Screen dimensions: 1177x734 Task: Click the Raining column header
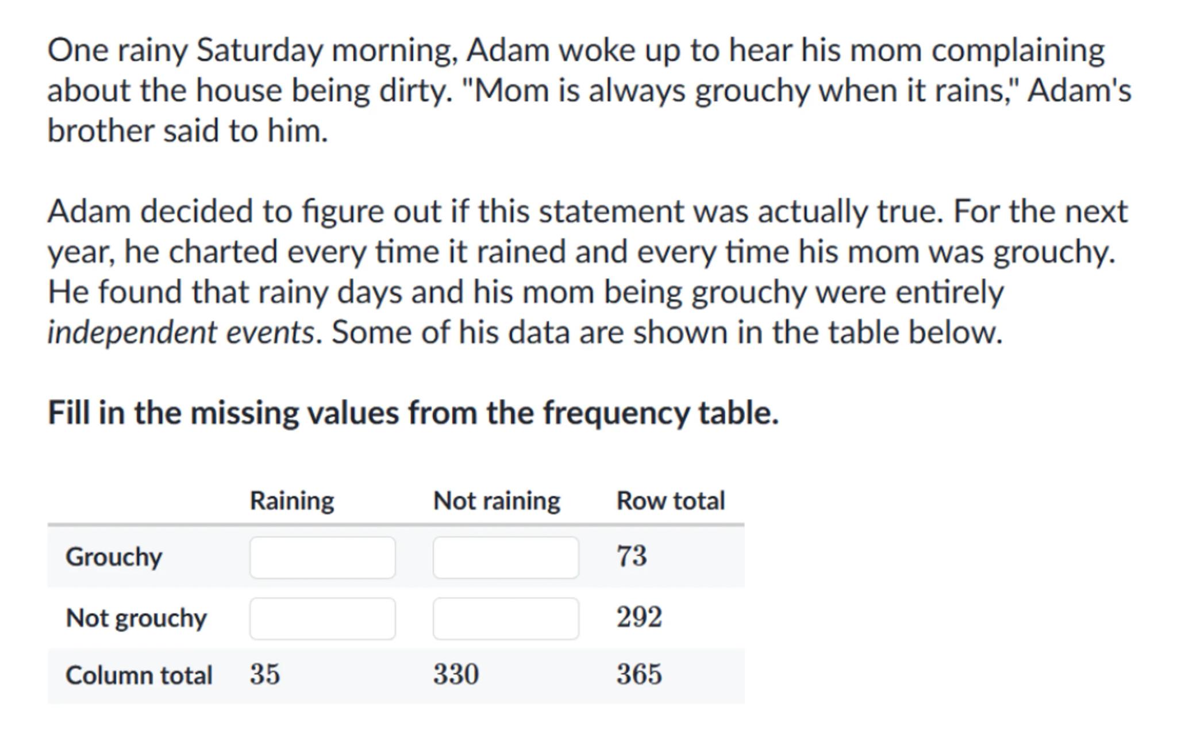pyautogui.click(x=292, y=501)
